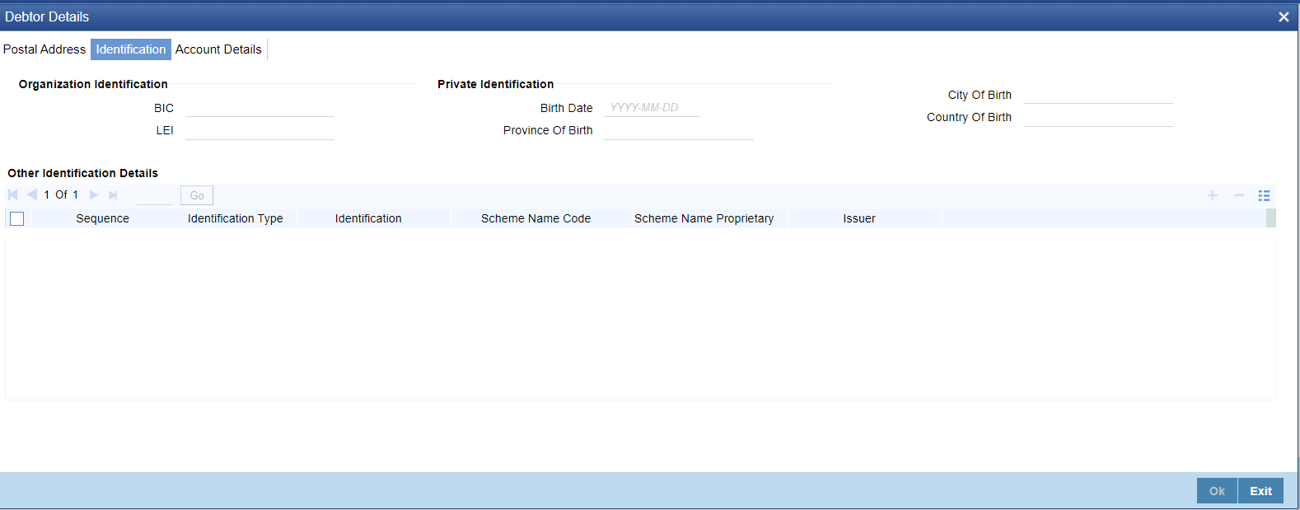Click the Scheme Name Proprietary column header
Viewport: 1300px width, 510px height.
(x=704, y=218)
